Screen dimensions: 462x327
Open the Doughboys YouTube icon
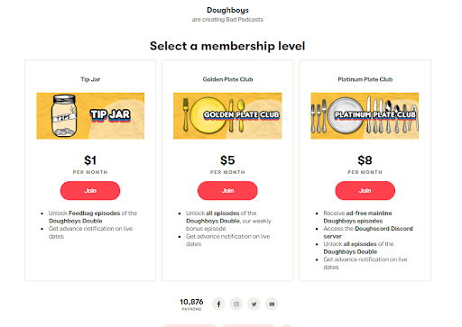[272, 304]
